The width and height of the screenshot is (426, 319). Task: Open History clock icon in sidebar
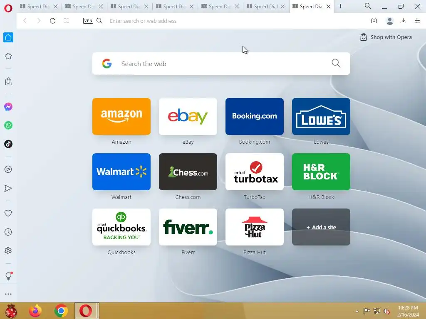tap(8, 232)
